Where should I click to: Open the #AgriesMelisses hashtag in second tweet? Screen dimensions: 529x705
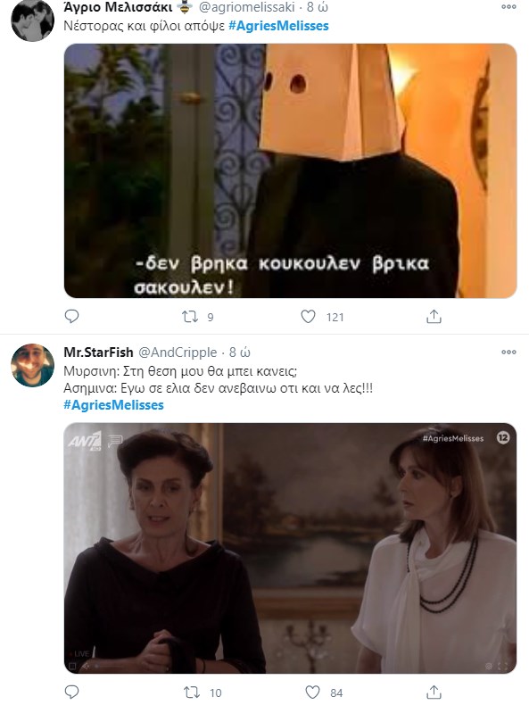click(x=113, y=405)
